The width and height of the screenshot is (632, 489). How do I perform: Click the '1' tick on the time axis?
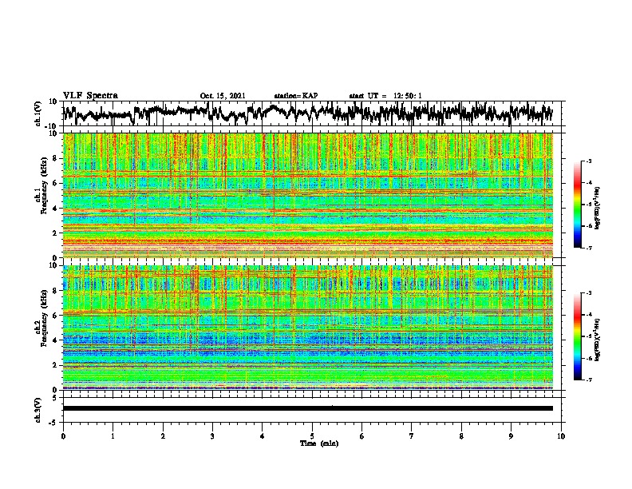[x=113, y=436]
